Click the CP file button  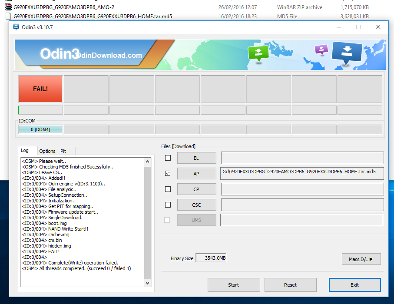click(196, 189)
